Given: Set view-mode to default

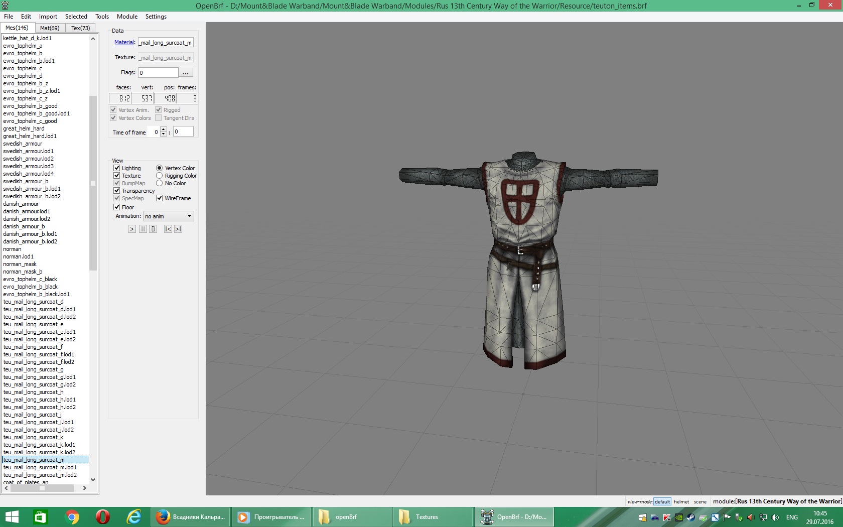Looking at the screenshot, I should click(662, 501).
